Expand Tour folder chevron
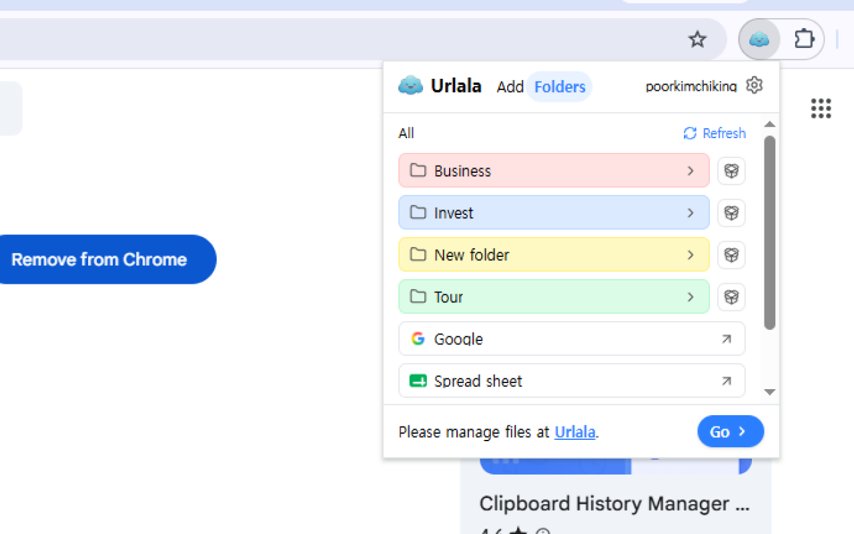 [691, 297]
